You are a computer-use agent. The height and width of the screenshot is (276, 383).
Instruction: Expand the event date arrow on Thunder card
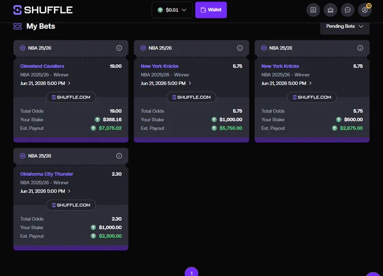coord(69,191)
